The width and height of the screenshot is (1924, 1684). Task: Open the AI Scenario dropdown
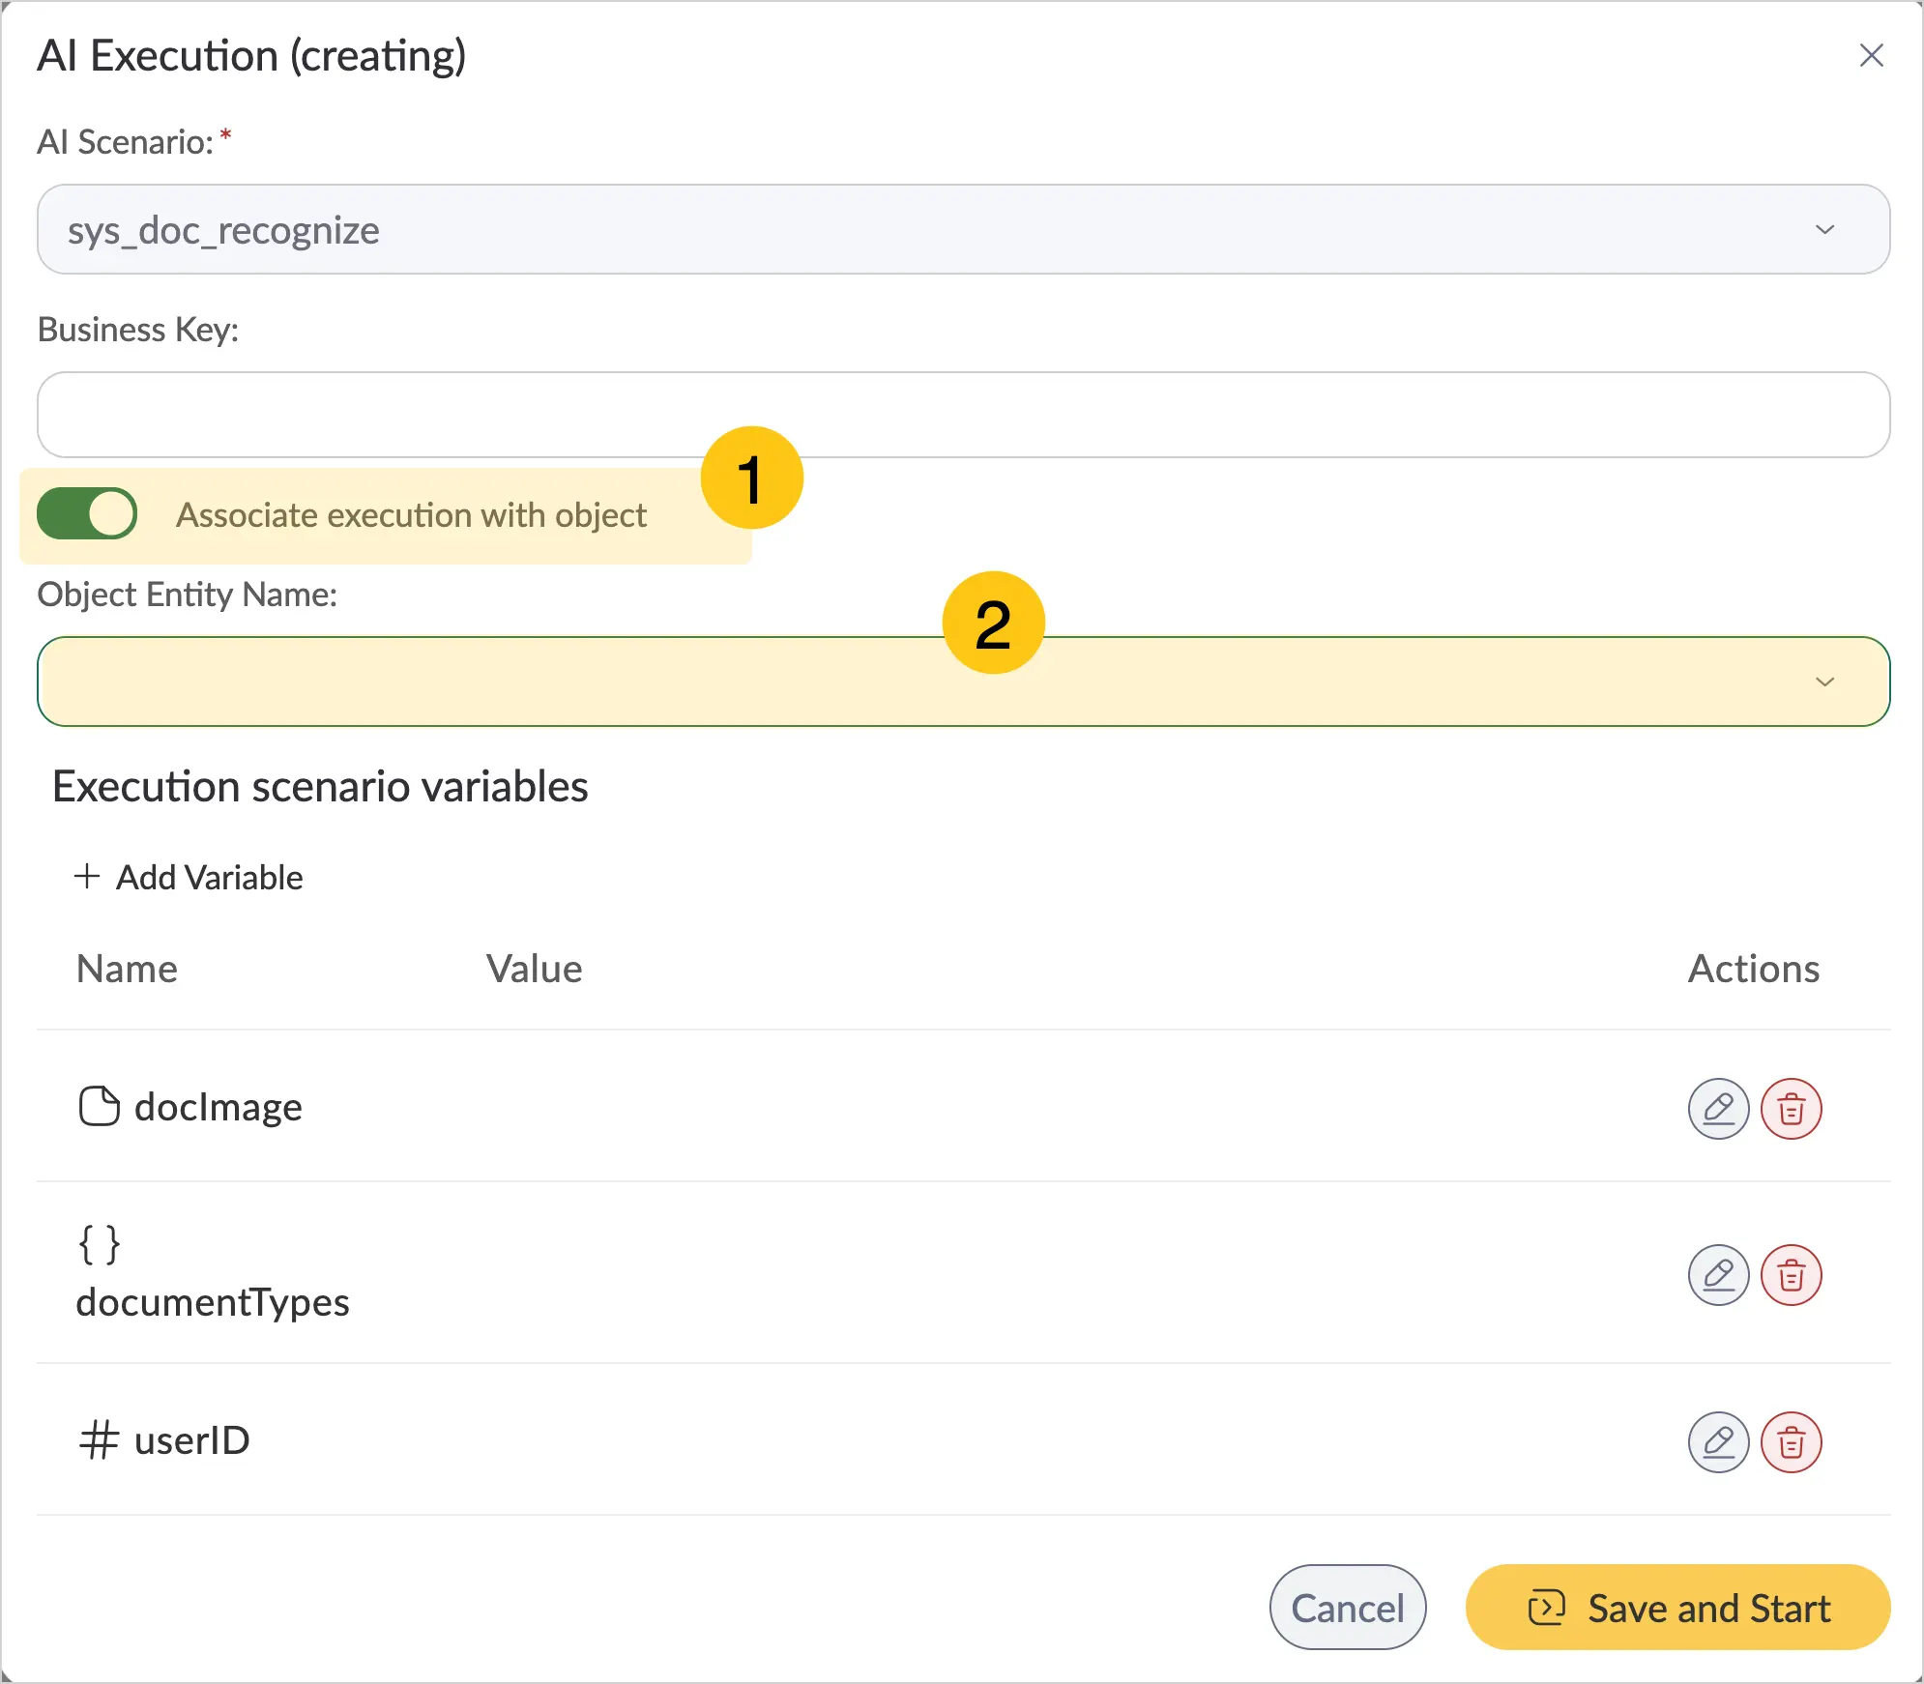963,229
